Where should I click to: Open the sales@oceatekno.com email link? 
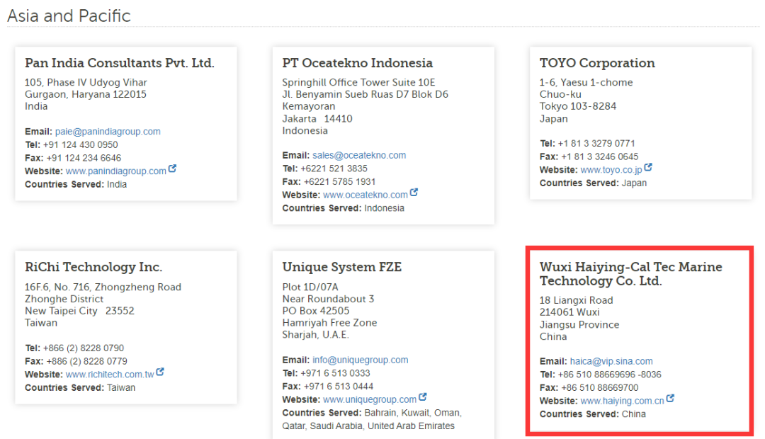click(x=359, y=155)
